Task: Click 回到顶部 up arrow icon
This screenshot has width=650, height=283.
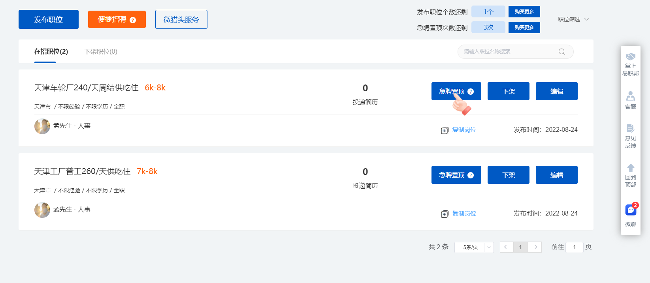Action: pos(631,168)
